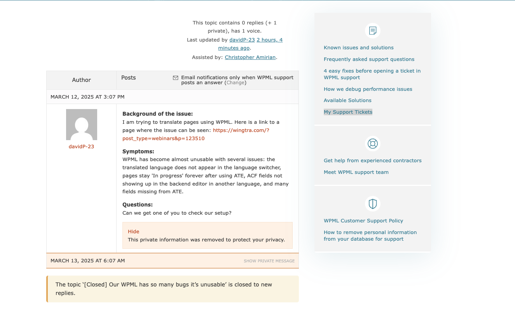Click davidP-23 avatar image
The height and width of the screenshot is (314, 515).
(x=82, y=125)
